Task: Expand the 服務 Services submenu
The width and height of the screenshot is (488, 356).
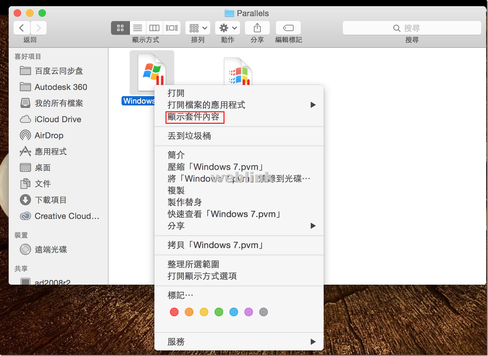Action: pyautogui.click(x=239, y=342)
